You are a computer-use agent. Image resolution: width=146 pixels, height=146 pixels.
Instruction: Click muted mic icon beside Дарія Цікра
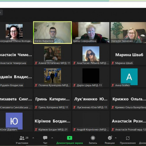click(x=74, y=85)
